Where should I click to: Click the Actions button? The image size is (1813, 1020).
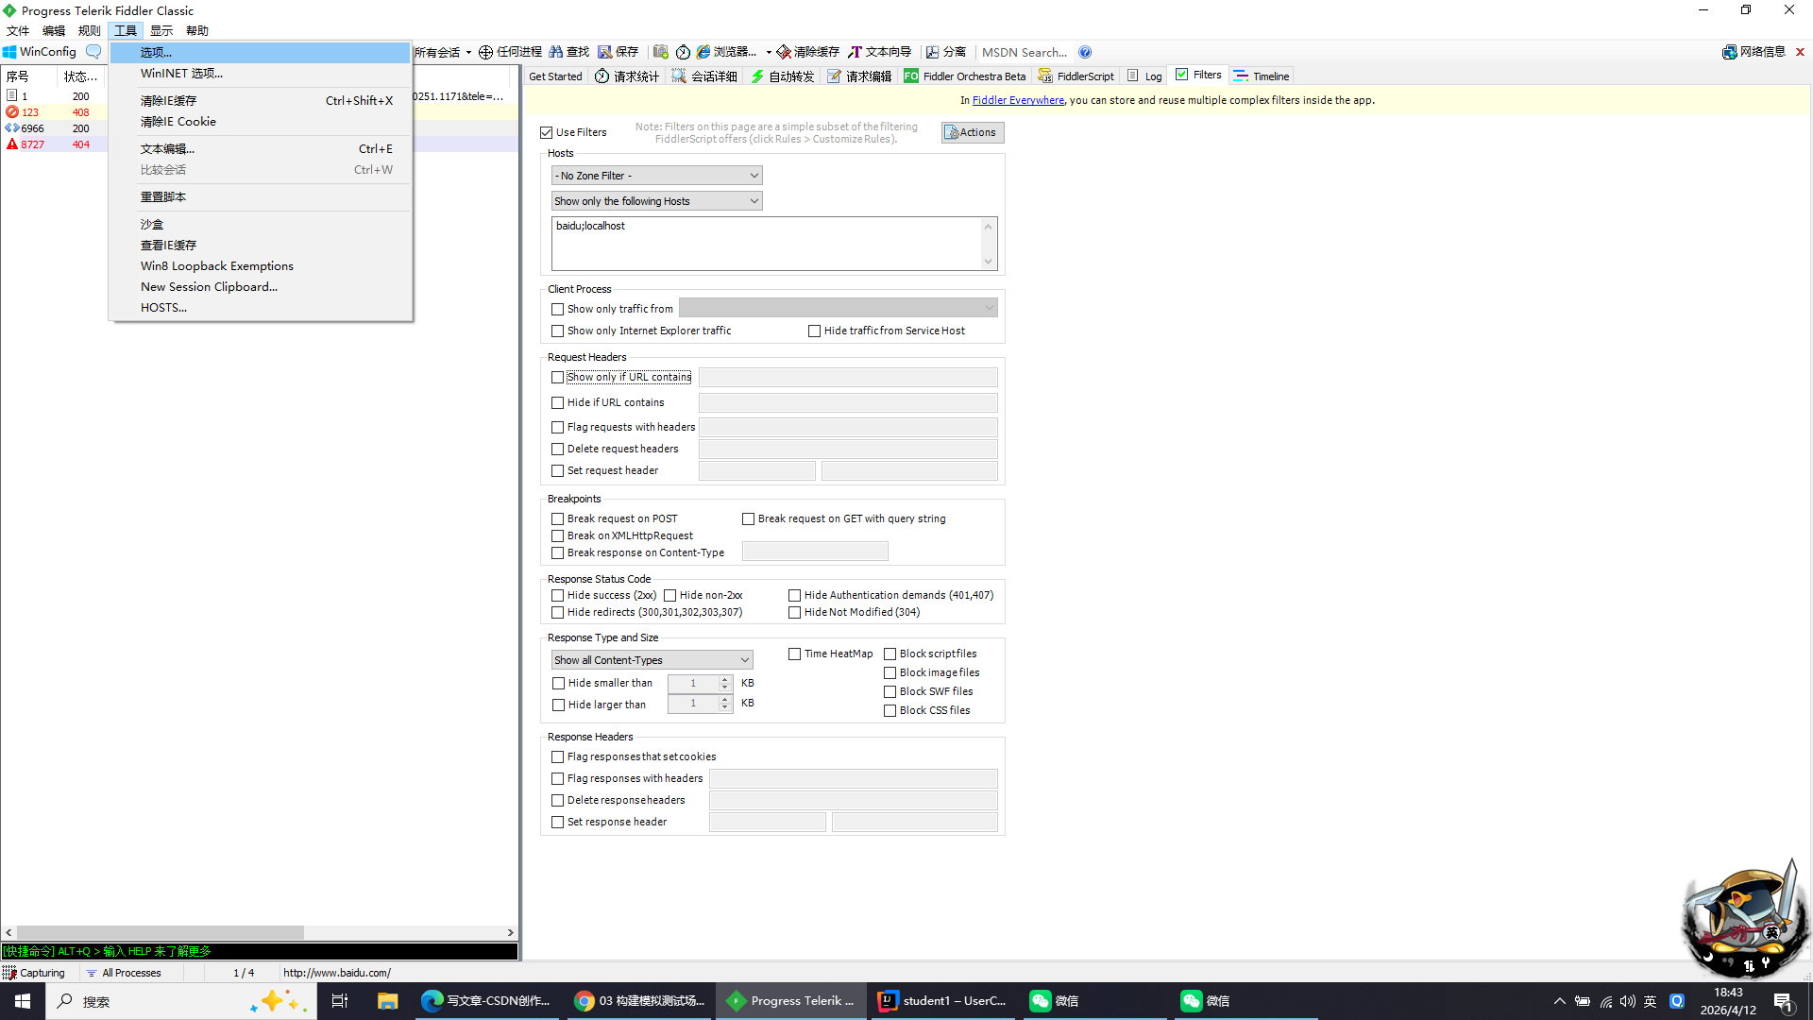972,132
